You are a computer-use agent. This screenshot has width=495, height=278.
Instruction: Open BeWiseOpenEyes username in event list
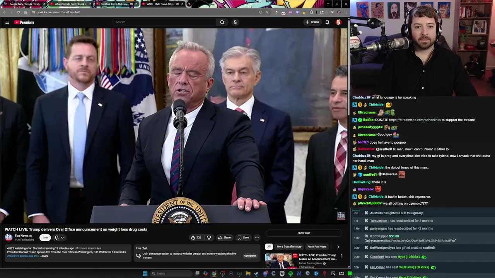[x=382, y=248]
